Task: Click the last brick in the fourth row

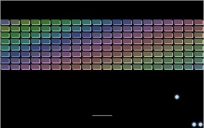Action: point(199,41)
